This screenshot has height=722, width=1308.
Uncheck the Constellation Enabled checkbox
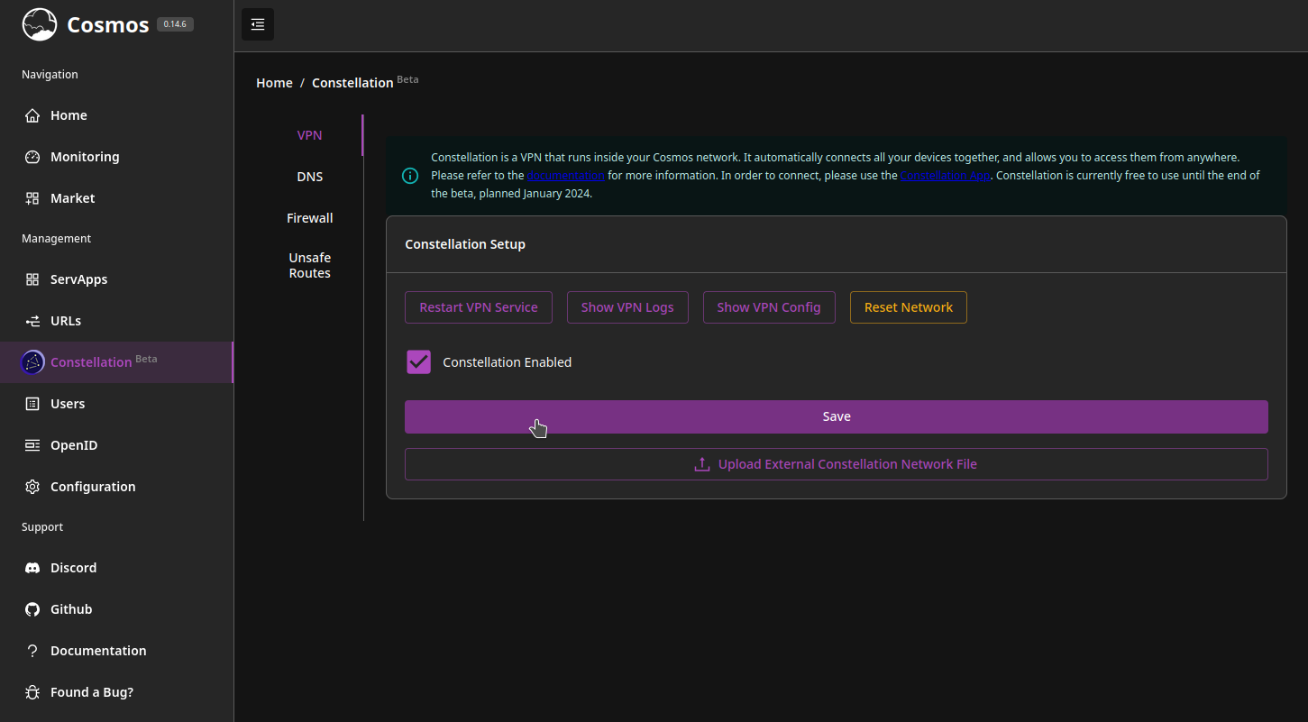coord(419,362)
